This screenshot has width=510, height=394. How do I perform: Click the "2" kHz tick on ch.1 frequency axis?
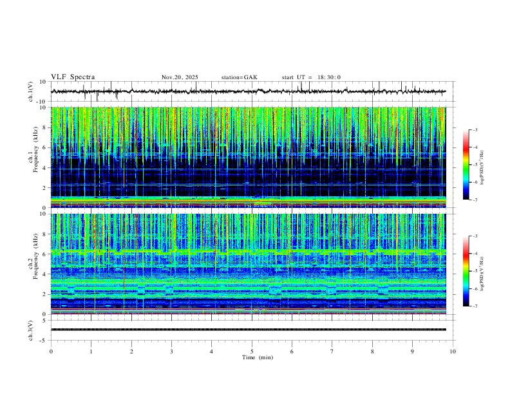[x=45, y=187]
